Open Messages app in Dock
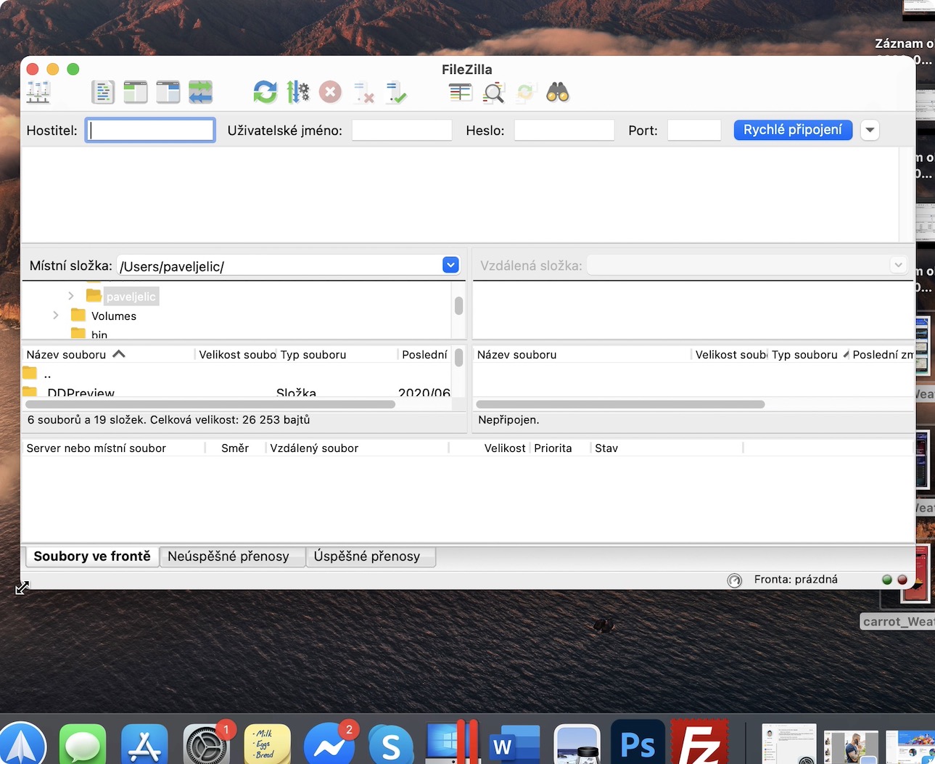The width and height of the screenshot is (935, 764). (x=83, y=744)
